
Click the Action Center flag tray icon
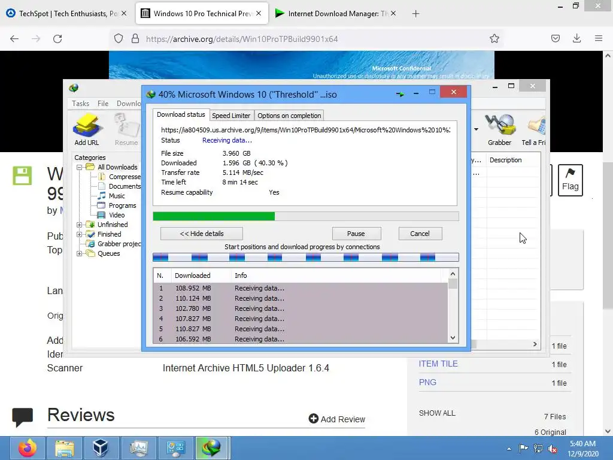[523, 449]
